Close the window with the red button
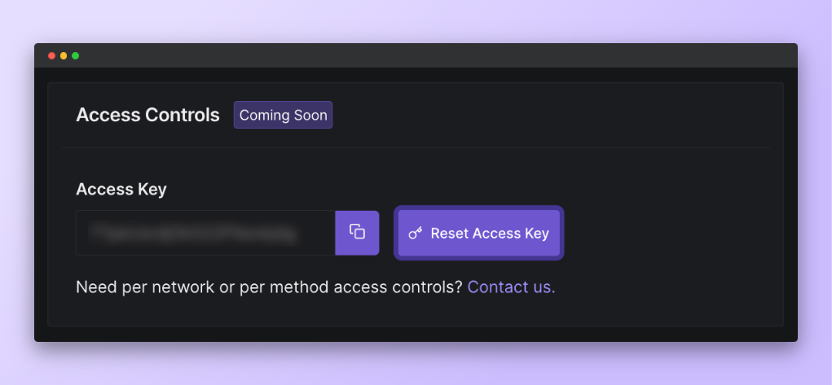Image resolution: width=832 pixels, height=385 pixels. click(52, 55)
